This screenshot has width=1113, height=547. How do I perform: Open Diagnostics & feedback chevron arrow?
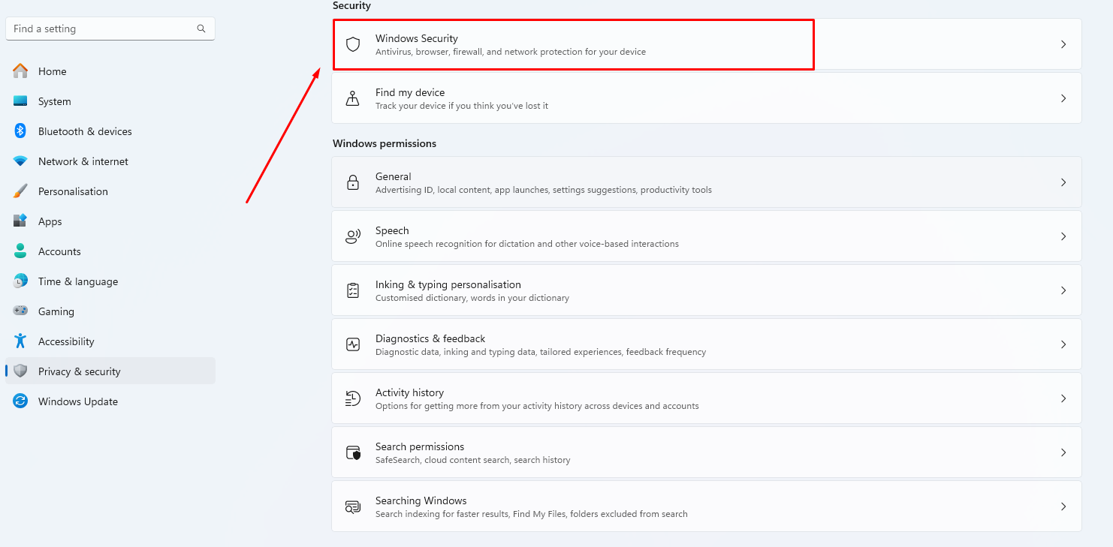click(1063, 344)
